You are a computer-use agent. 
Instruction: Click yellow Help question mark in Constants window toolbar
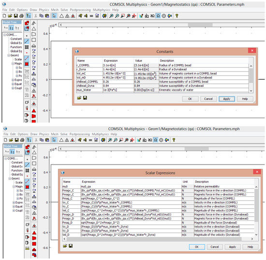[x=177, y=16]
